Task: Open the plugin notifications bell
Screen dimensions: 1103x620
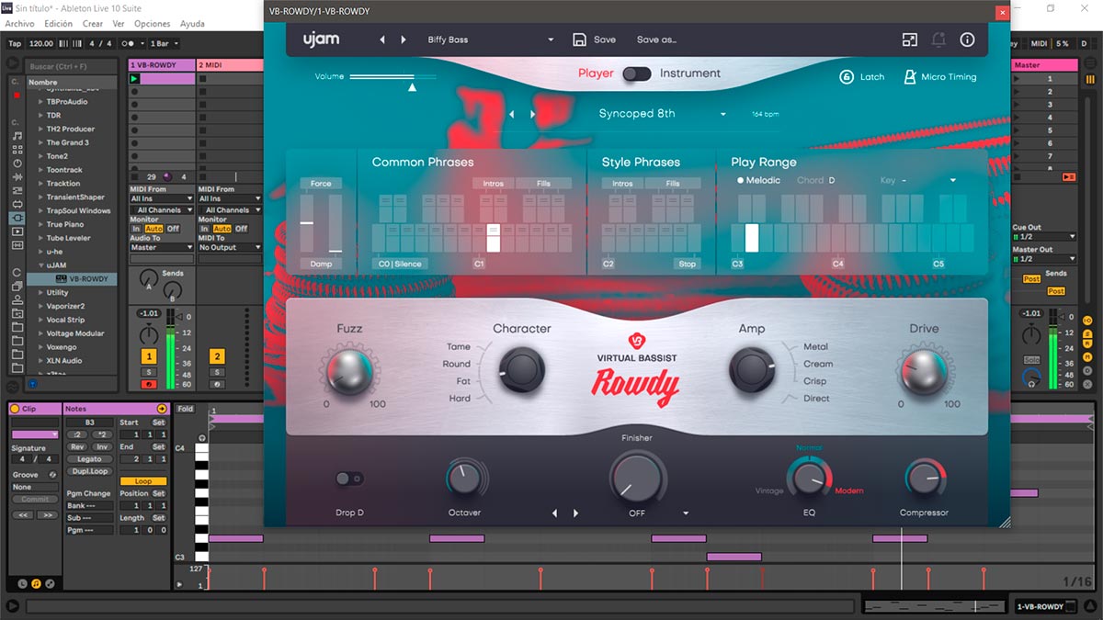Action: click(938, 39)
